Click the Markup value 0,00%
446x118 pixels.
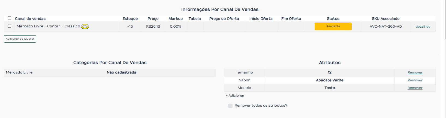pos(176,27)
